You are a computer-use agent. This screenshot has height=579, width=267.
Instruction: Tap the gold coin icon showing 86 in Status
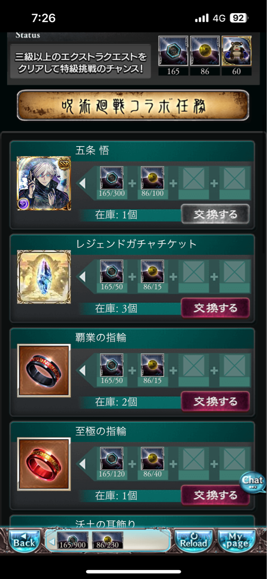205,51
